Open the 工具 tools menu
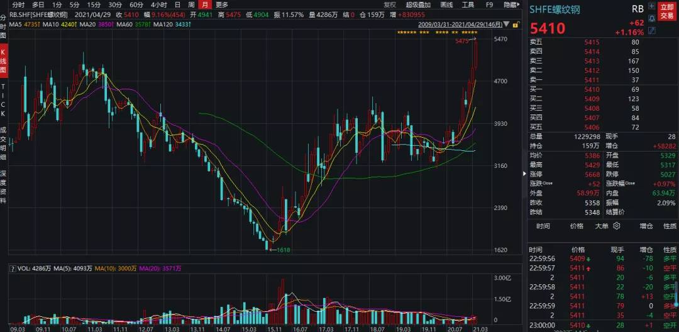The image size is (679, 332). click(468, 5)
